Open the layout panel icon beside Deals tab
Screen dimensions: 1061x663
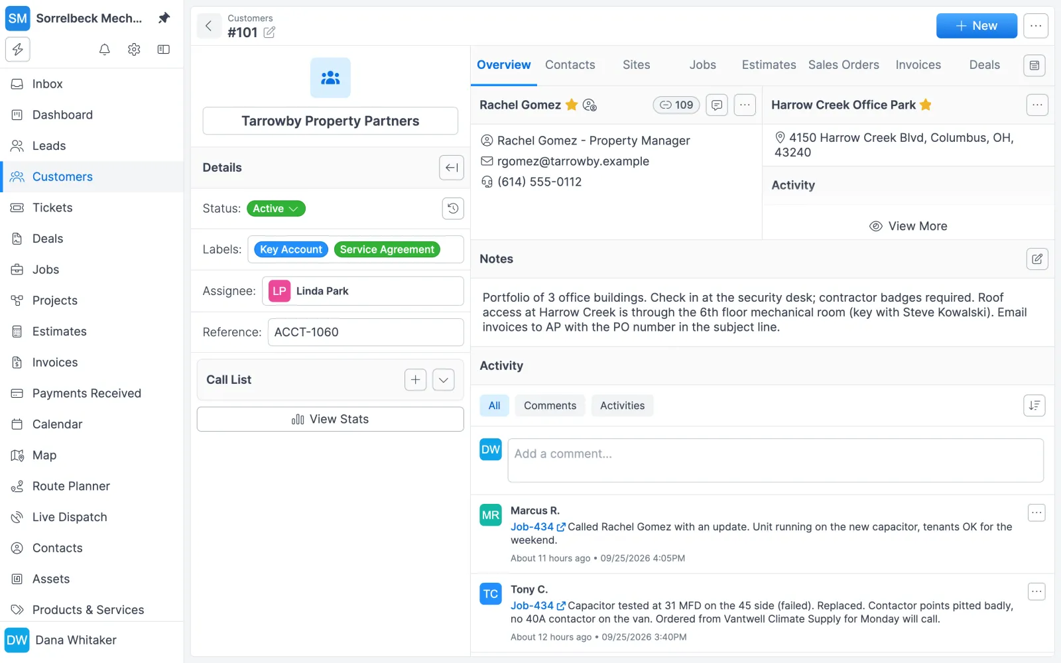[1034, 66]
